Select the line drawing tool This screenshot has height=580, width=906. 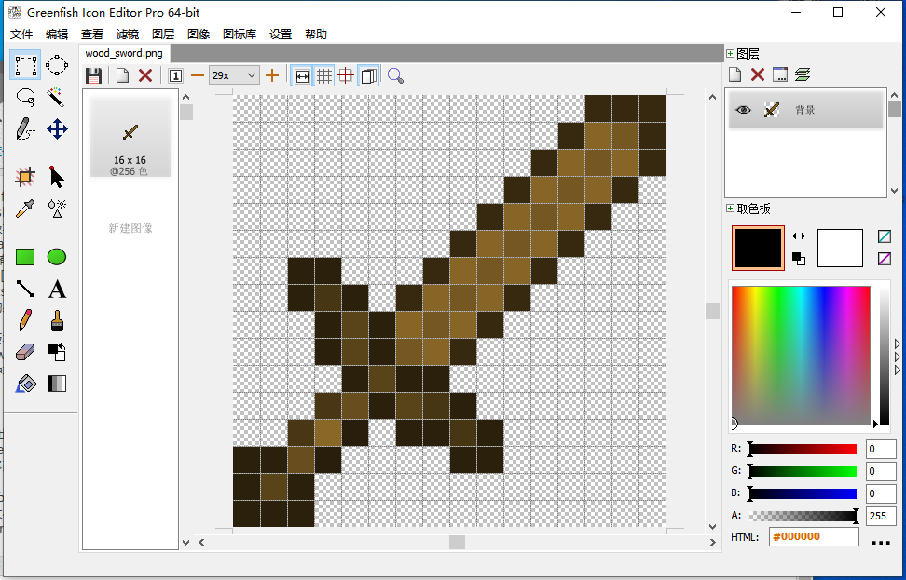click(25, 289)
